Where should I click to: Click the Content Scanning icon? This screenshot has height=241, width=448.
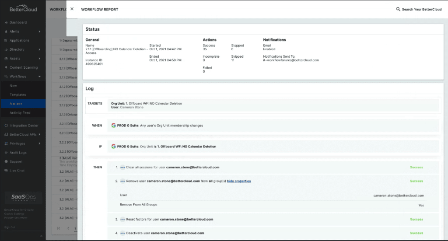click(x=6, y=67)
